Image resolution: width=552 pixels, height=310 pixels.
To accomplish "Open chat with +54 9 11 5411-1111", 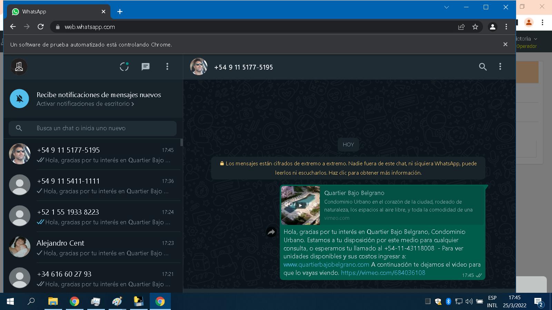I will point(92,185).
